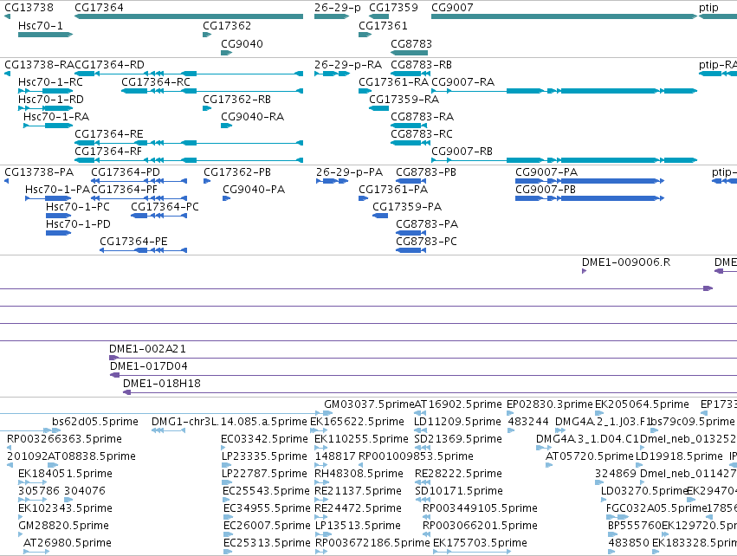Select the CG9007 gene bar
This screenshot has width=737, height=556.
tap(564, 16)
